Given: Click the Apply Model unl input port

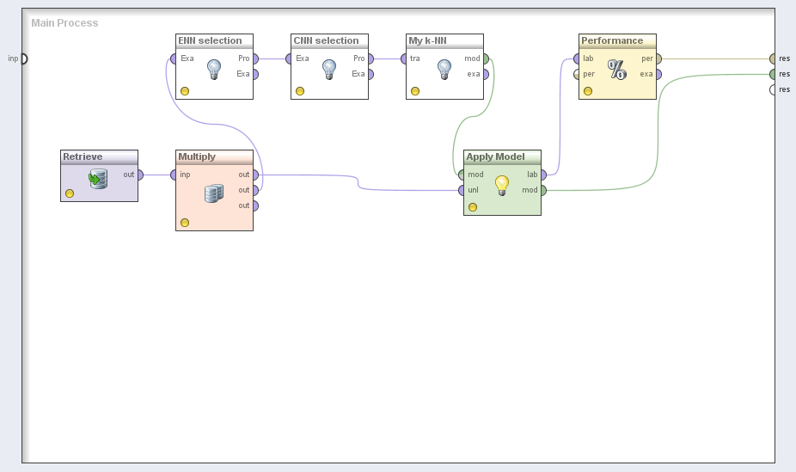Looking at the screenshot, I should 462,190.
